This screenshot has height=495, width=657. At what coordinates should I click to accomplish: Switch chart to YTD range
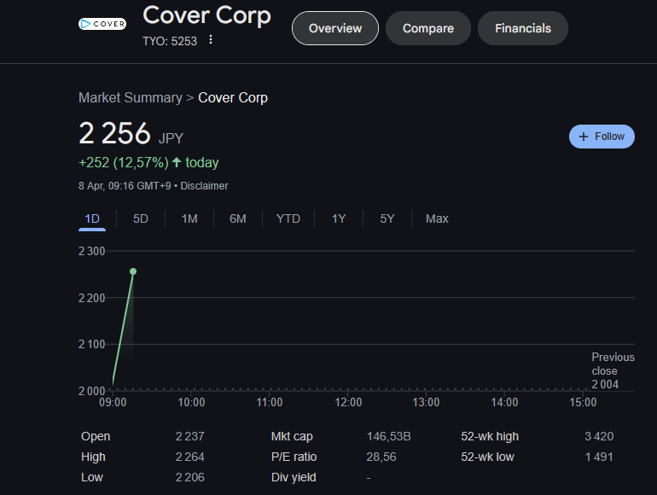coord(288,218)
